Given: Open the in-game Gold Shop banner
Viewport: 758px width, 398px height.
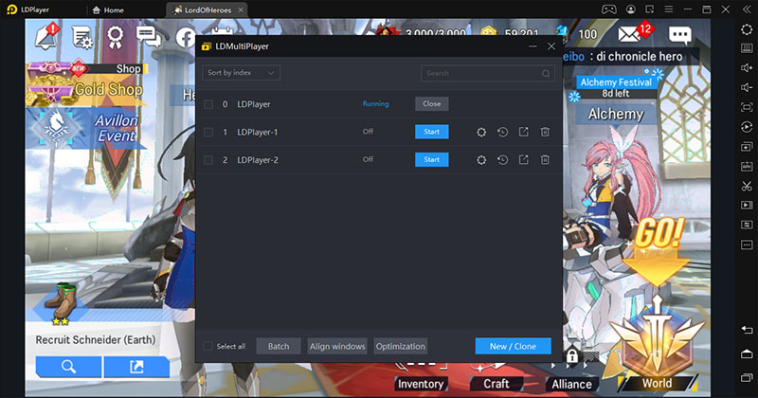Looking at the screenshot, I should [86, 86].
